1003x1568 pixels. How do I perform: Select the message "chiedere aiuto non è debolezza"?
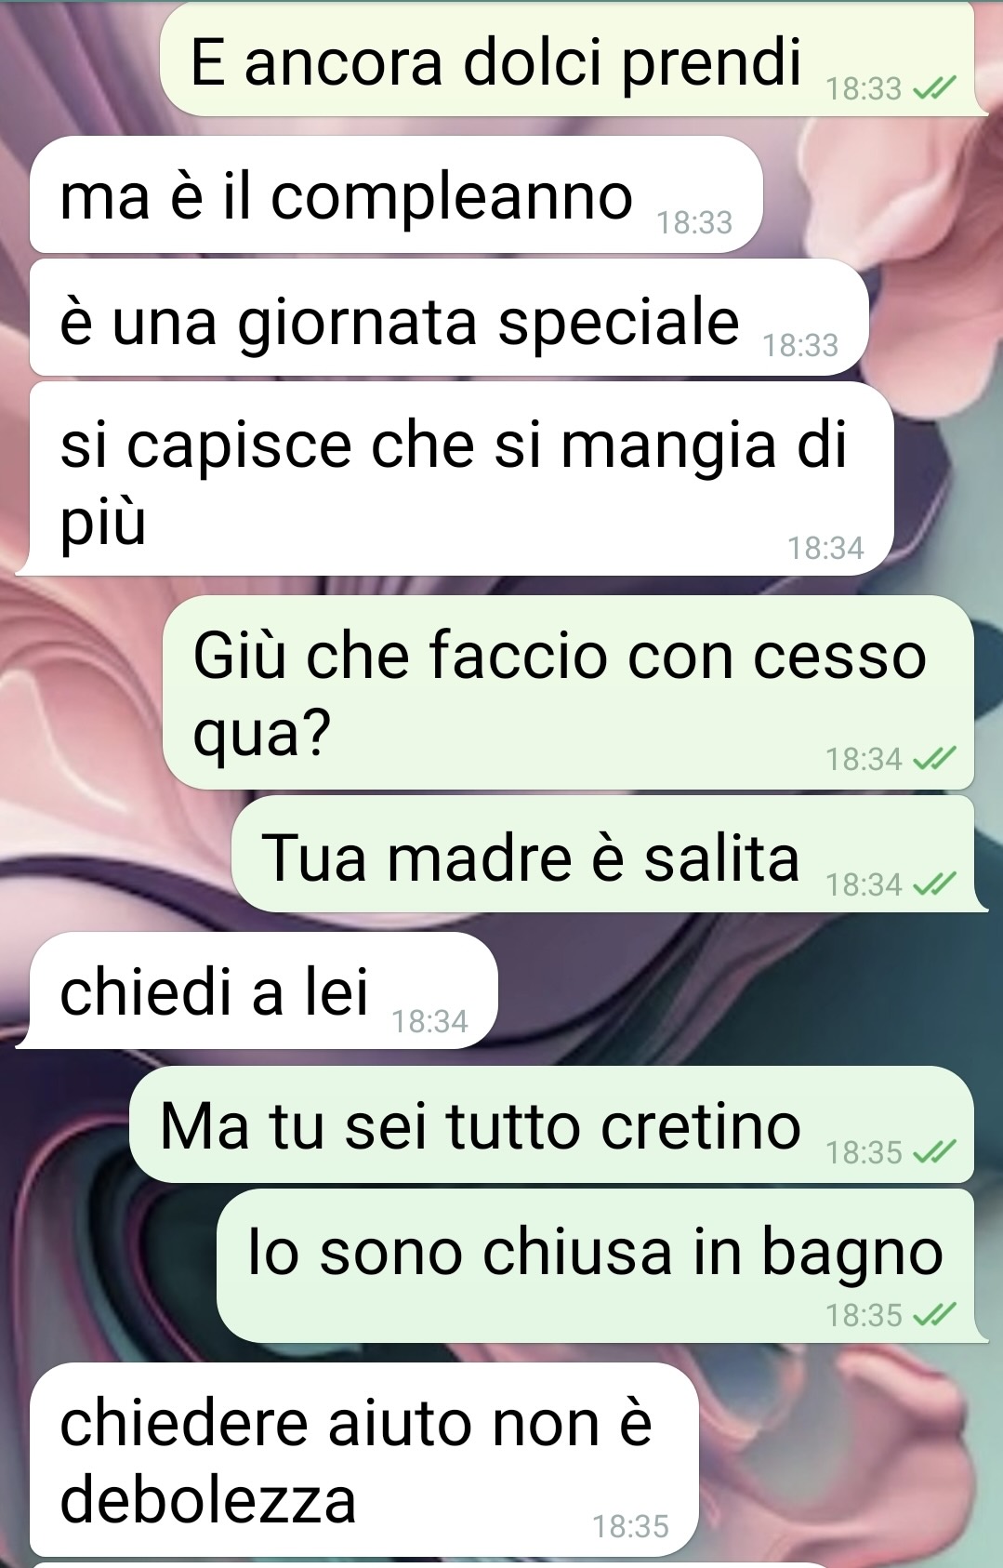[x=363, y=1460]
